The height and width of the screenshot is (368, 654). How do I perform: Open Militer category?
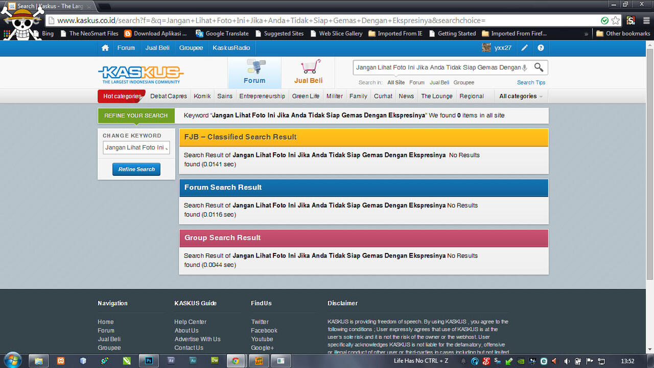(335, 96)
